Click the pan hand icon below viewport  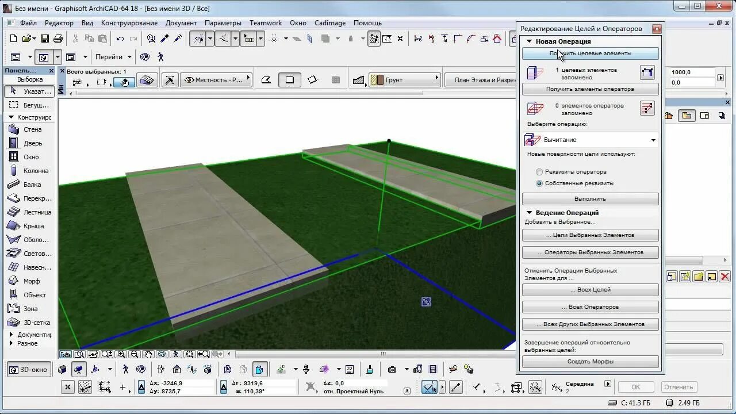pos(148,355)
